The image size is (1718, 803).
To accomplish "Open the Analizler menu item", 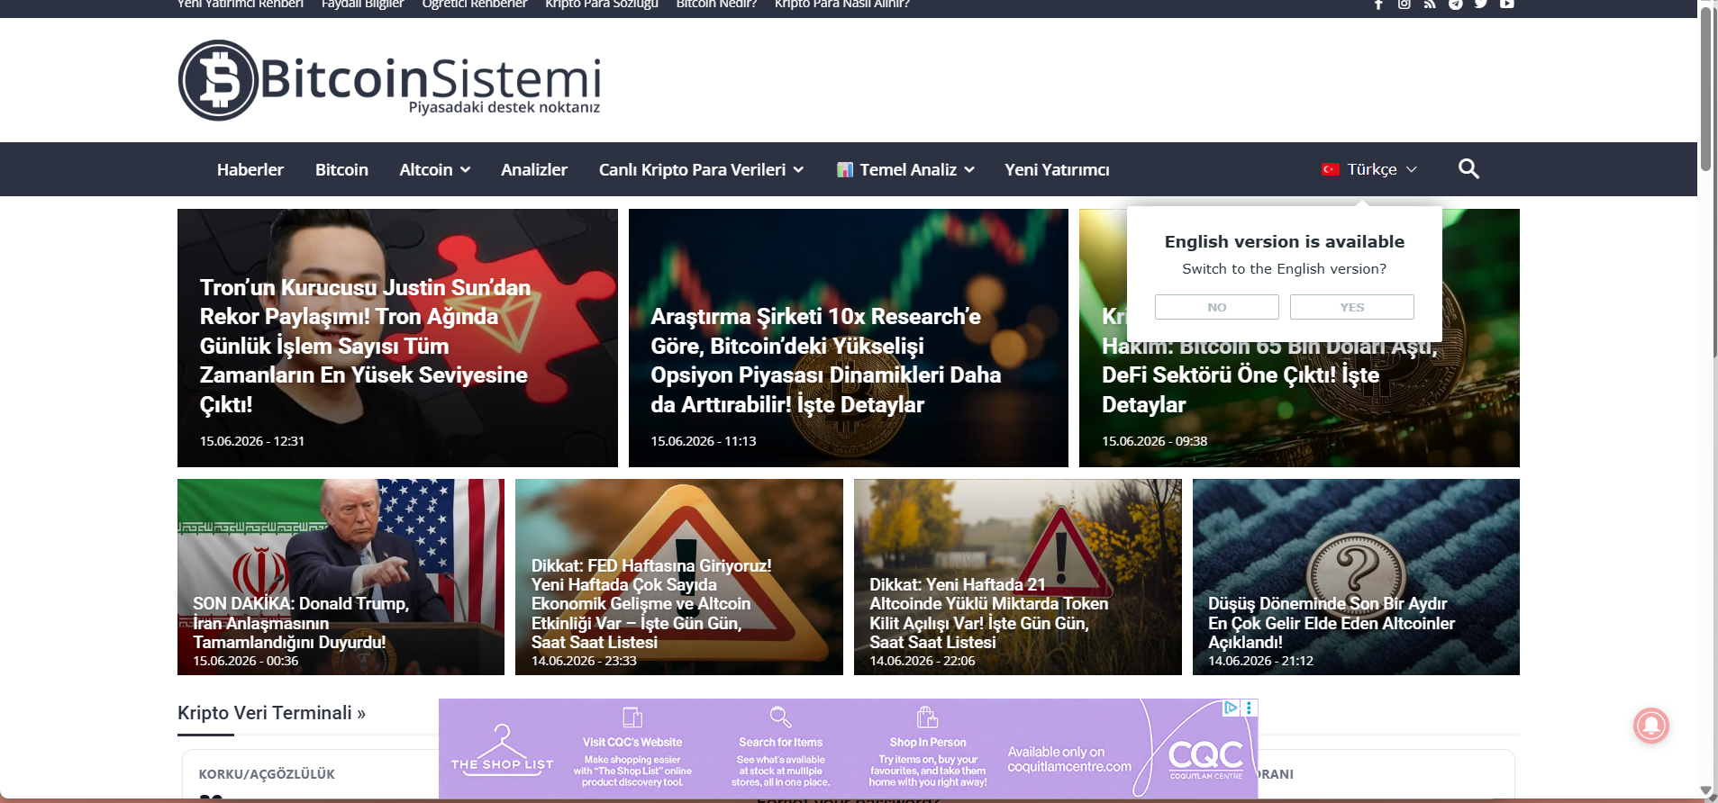I will pos(534,169).
